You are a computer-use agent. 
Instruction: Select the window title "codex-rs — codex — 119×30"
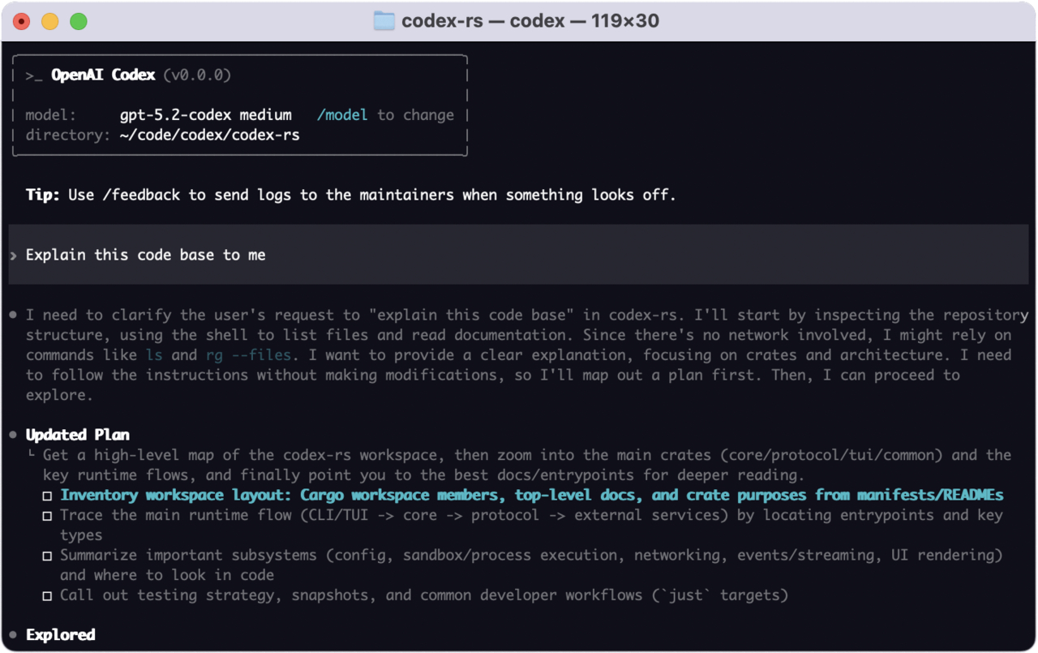pyautogui.click(x=530, y=21)
